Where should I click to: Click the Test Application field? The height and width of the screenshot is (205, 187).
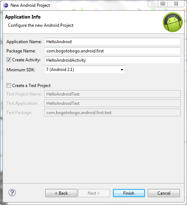112,103
